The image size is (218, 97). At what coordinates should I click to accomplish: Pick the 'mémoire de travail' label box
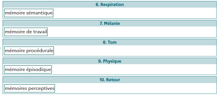tap(26, 32)
